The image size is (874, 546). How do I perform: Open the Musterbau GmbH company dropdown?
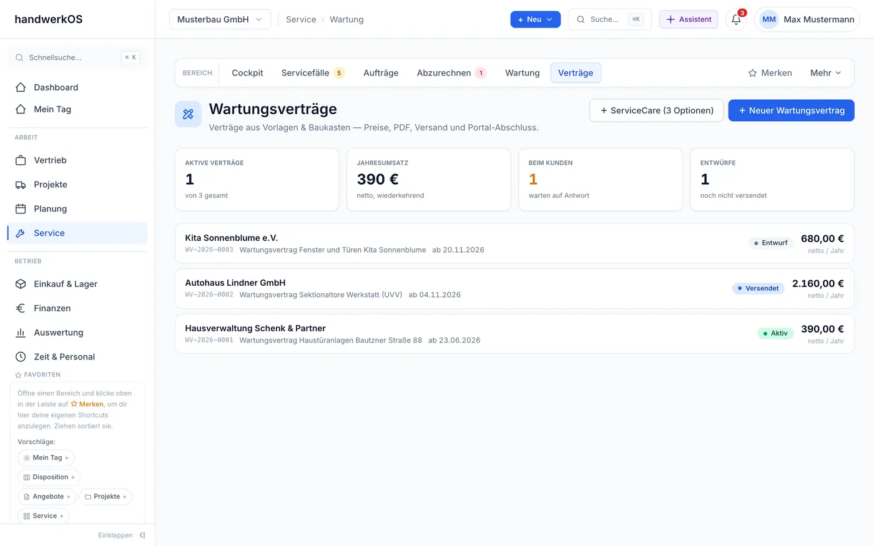point(220,19)
